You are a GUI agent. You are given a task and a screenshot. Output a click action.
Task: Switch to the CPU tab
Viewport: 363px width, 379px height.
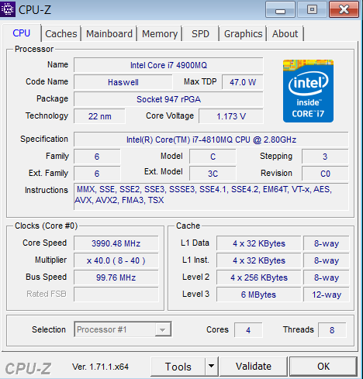coord(22,33)
